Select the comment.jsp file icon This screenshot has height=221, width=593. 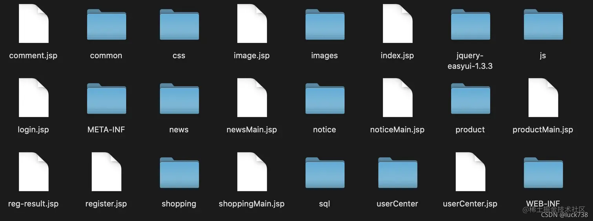tap(33, 24)
